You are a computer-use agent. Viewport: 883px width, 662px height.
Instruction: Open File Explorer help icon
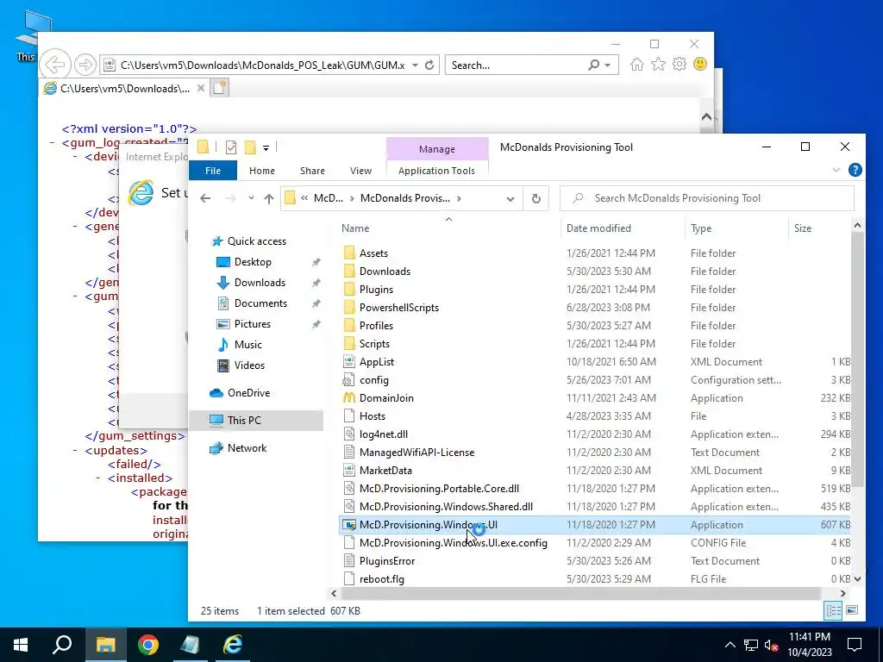coord(855,170)
